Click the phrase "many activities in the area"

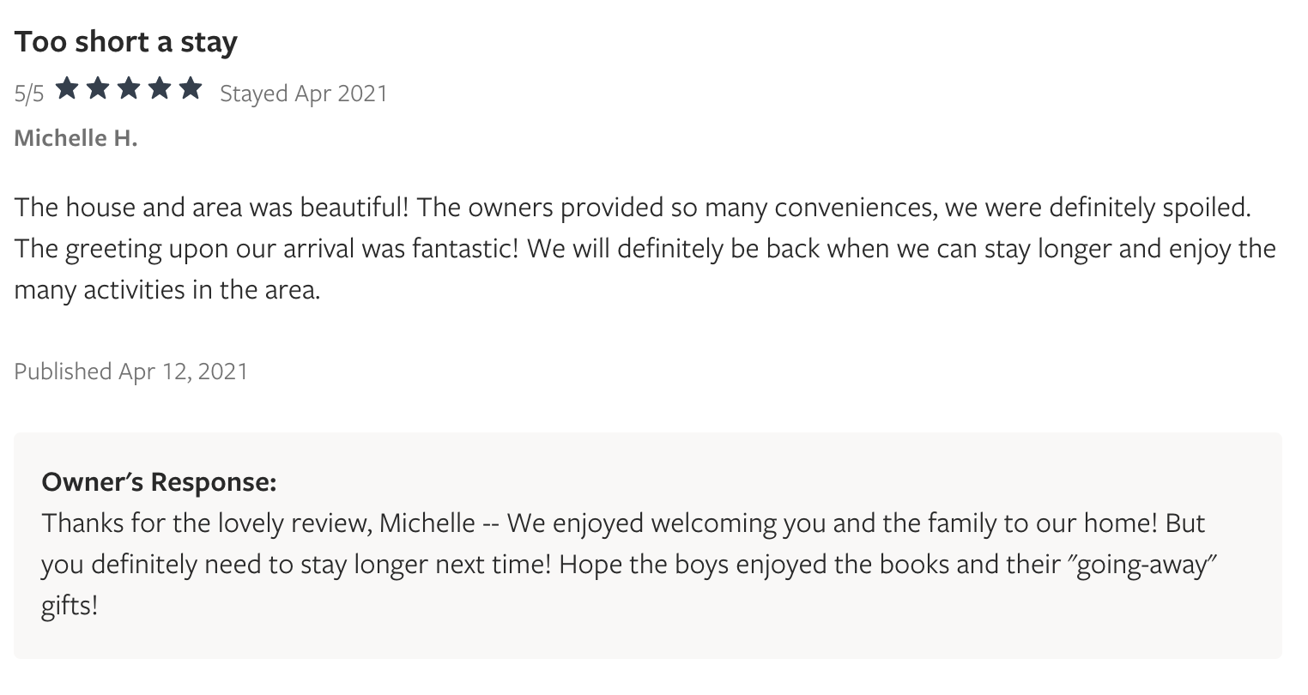click(165, 290)
